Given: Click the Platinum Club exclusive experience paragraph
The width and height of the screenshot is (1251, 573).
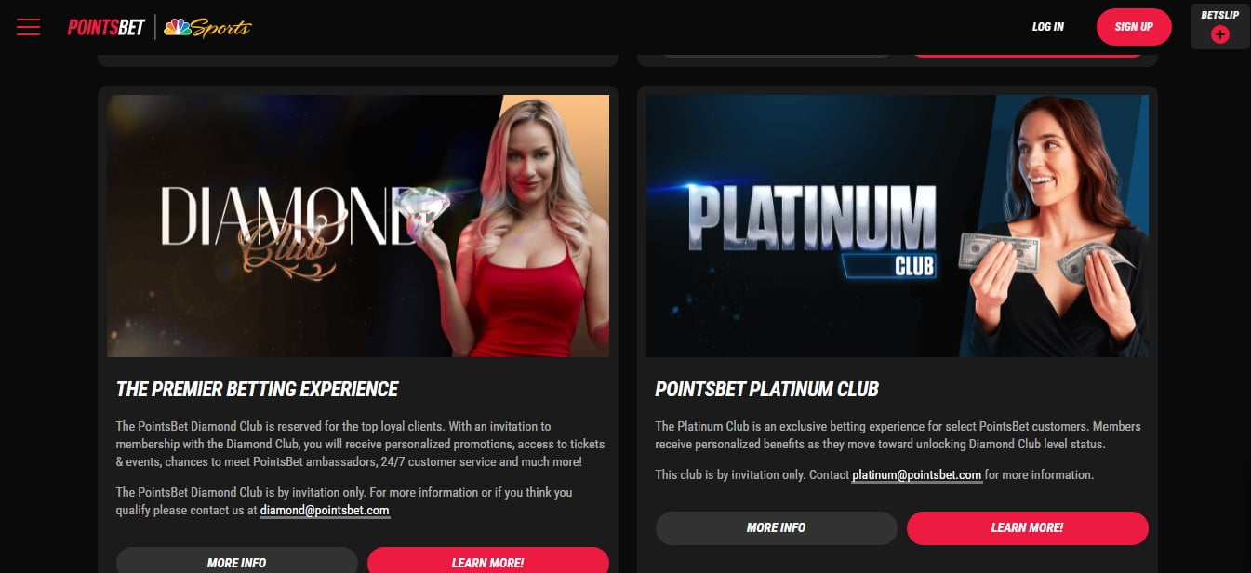Looking at the screenshot, I should pyautogui.click(x=898, y=435).
